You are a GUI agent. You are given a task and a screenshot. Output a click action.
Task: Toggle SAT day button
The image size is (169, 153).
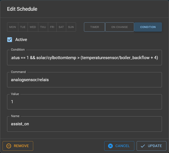[x=61, y=27]
